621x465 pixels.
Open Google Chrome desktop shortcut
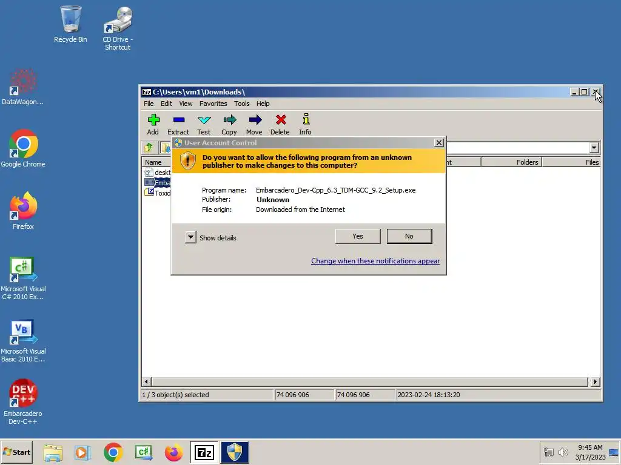coord(23,148)
